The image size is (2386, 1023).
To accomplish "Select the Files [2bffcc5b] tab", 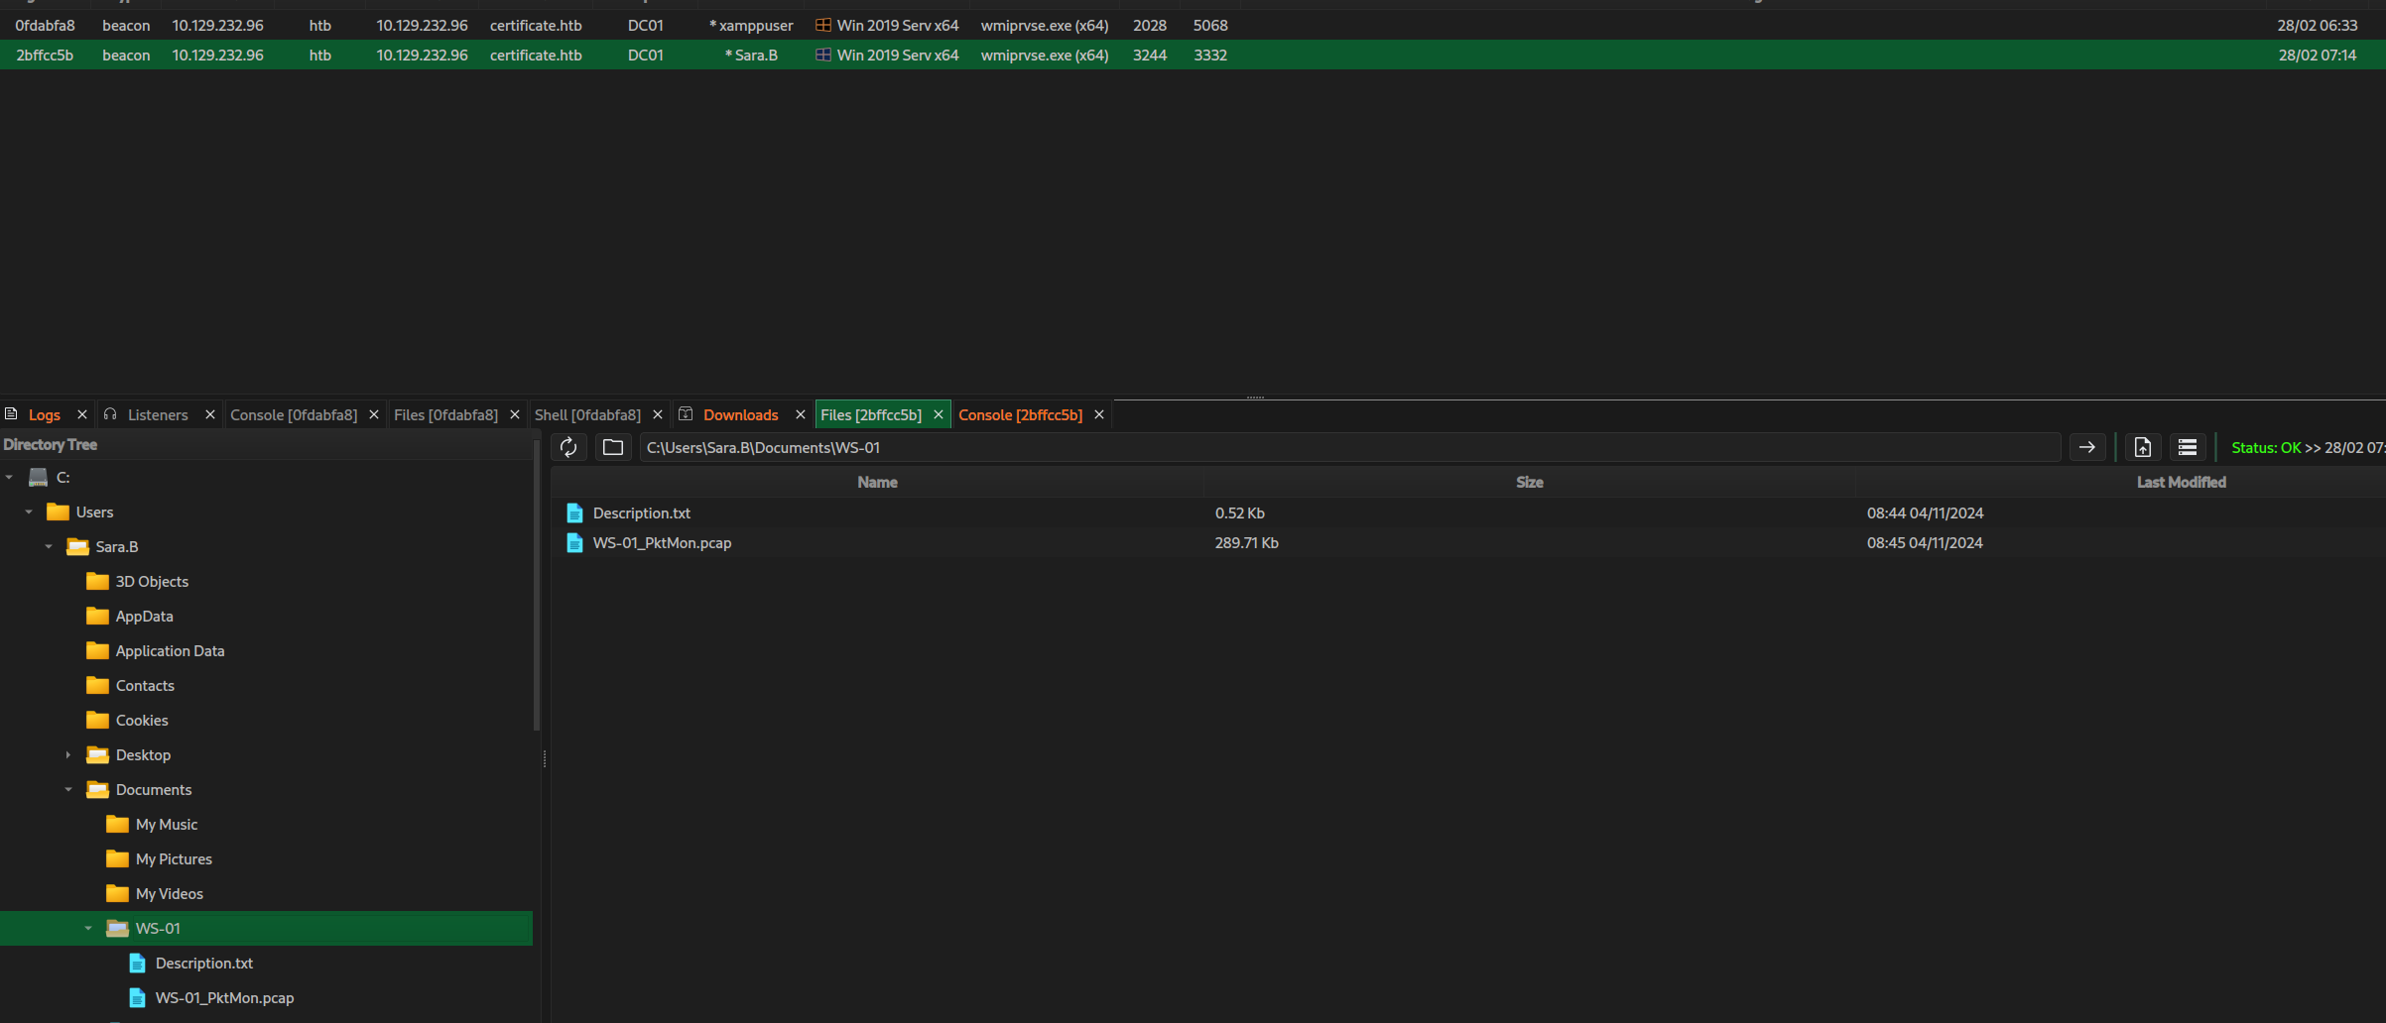I will coord(870,414).
